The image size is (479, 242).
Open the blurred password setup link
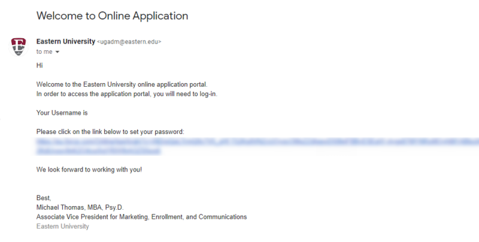point(239,142)
